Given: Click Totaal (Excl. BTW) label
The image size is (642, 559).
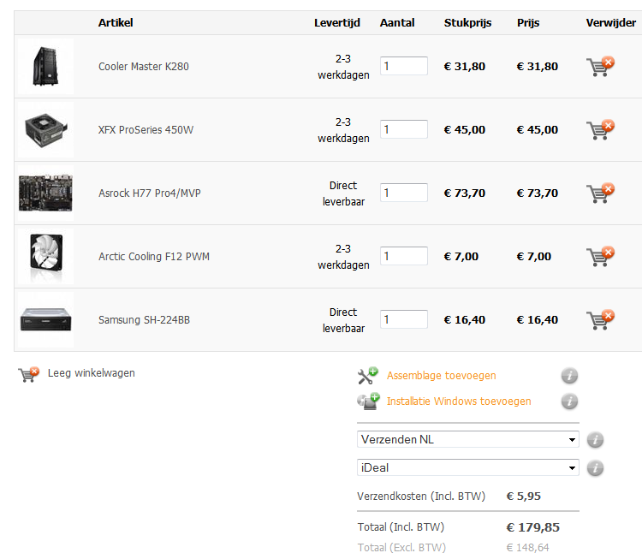Looking at the screenshot, I should pos(401,548).
